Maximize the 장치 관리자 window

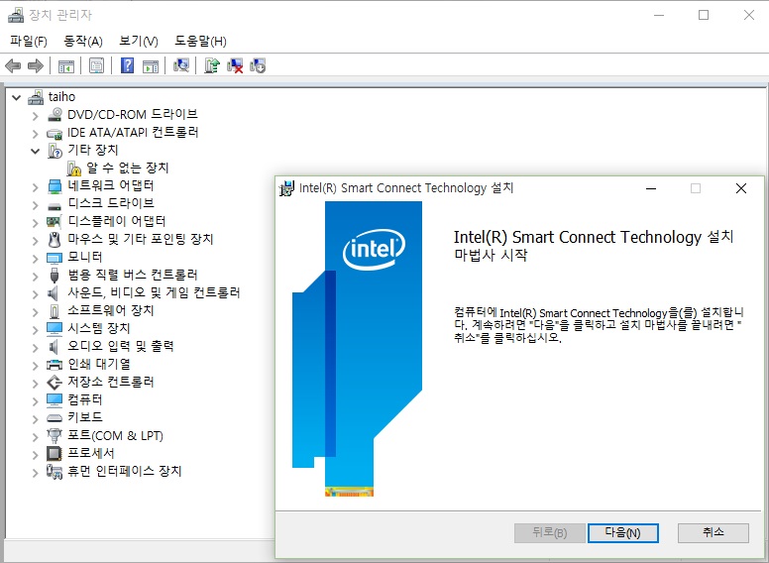(x=704, y=15)
